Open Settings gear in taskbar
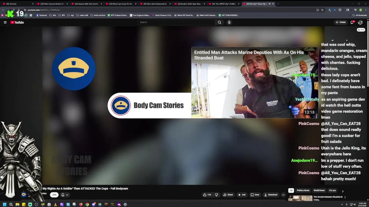Image resolution: width=369 pixels, height=207 pixels. (x=125, y=204)
